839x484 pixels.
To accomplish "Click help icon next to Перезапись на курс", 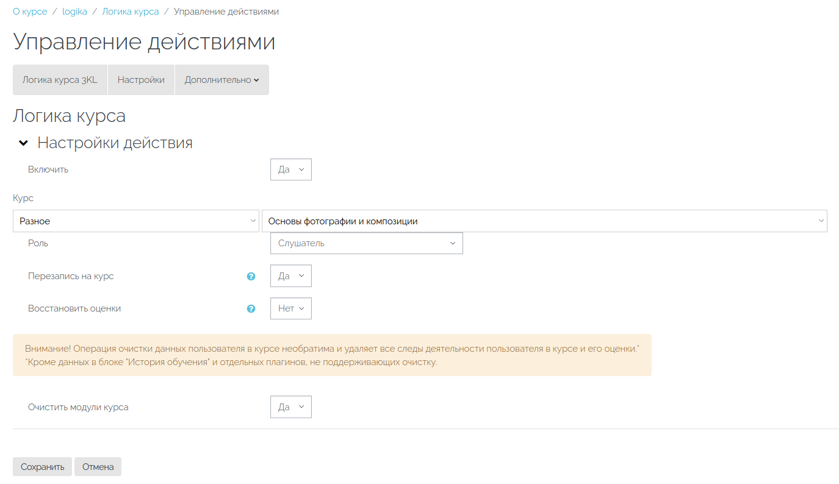I will (251, 276).
